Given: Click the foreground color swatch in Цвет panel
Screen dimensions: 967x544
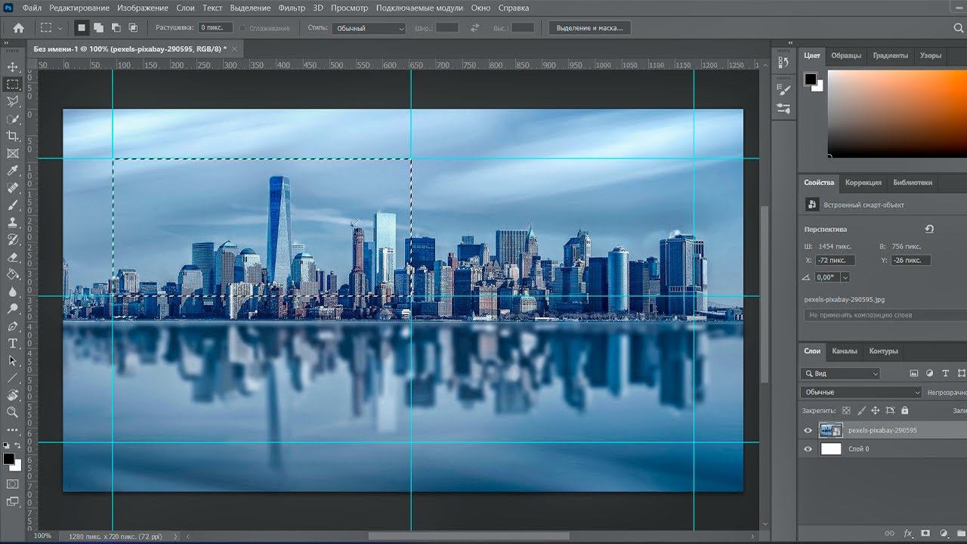Looking at the screenshot, I should (x=810, y=79).
